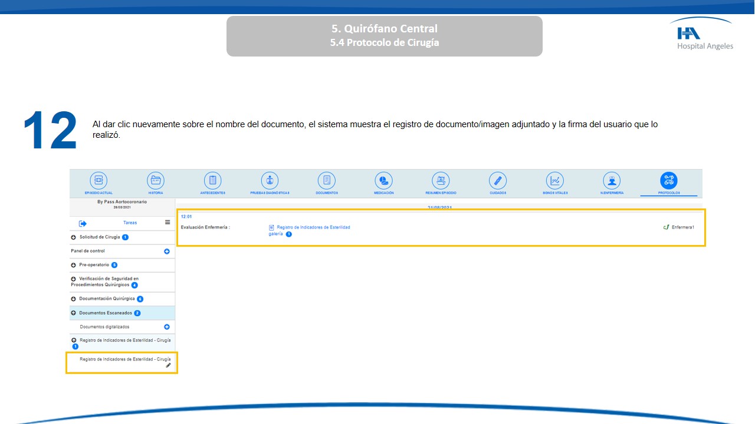Click the N.Enfermería nurse icon
The width and height of the screenshot is (755, 424).
pos(612,181)
